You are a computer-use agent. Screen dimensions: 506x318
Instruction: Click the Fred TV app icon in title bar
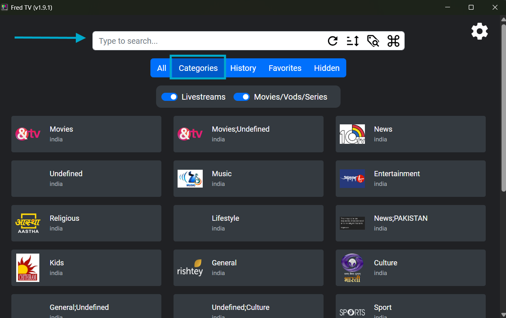4,8
